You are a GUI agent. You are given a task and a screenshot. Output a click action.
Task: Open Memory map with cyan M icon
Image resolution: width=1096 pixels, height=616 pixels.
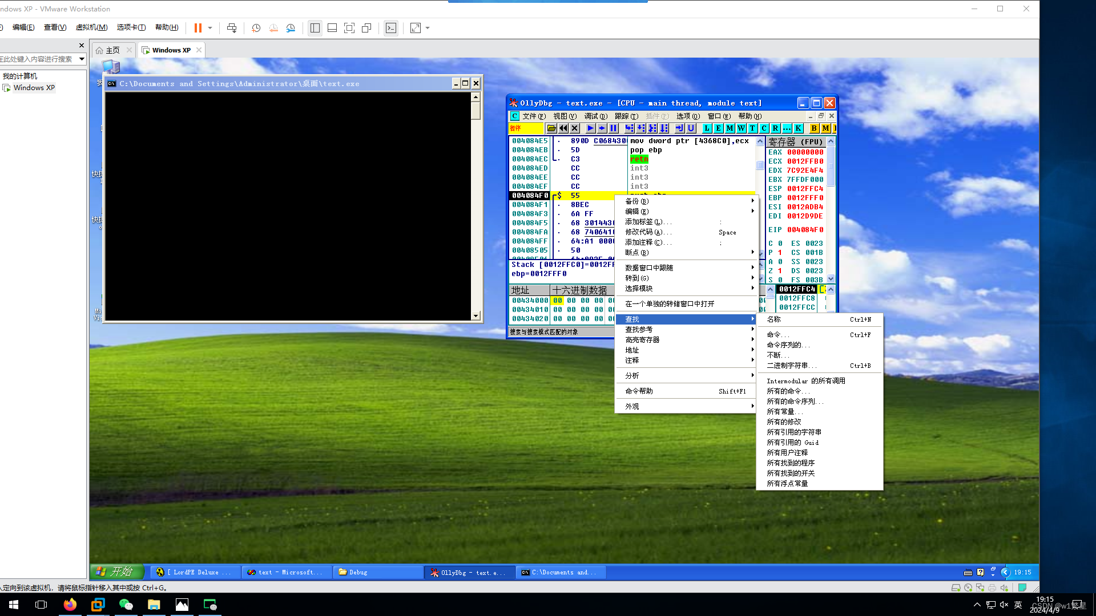(730, 128)
